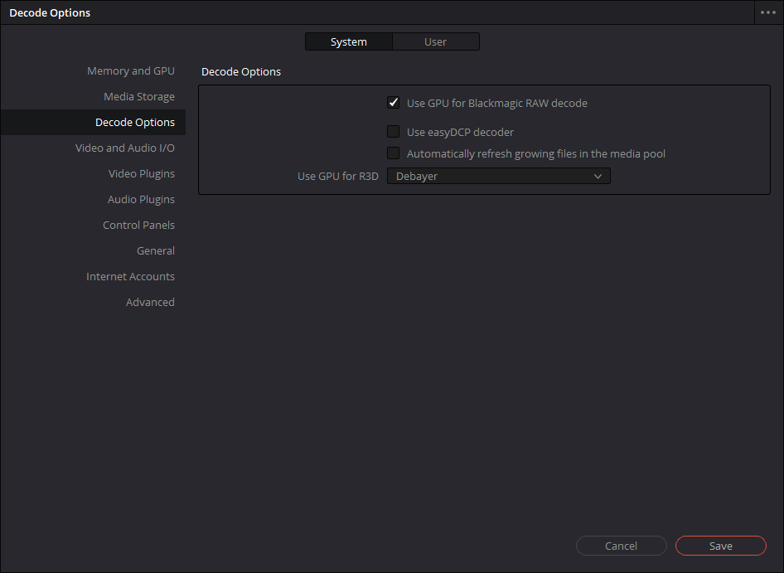
Task: Open Video and Audio I/O settings
Action: tap(124, 148)
